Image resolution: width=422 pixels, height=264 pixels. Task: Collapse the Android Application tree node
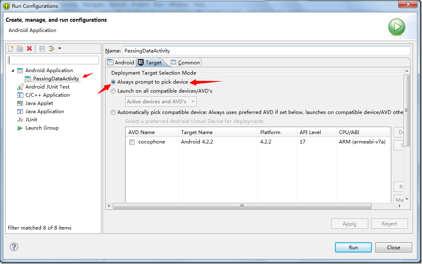13,71
